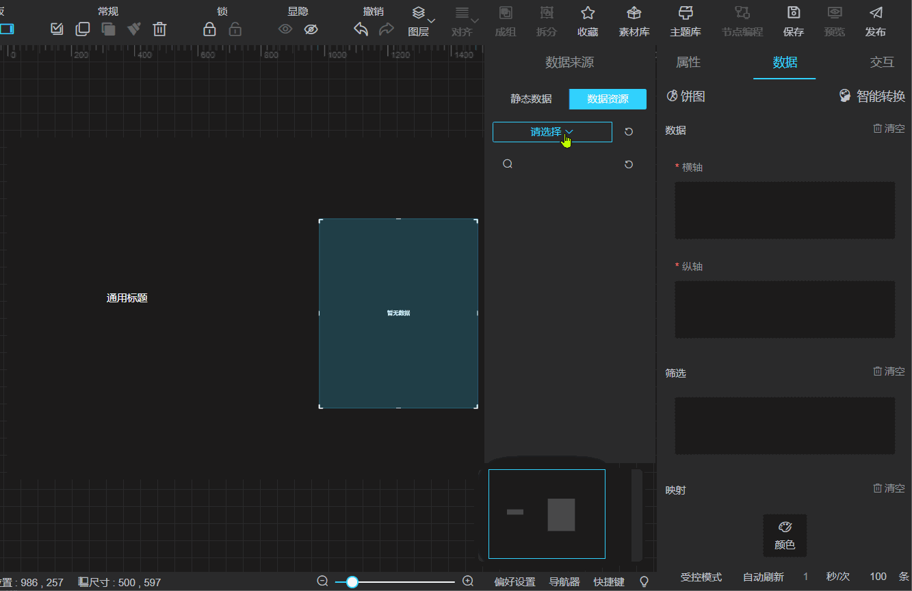Open the 主题库 theme library

[x=686, y=21]
